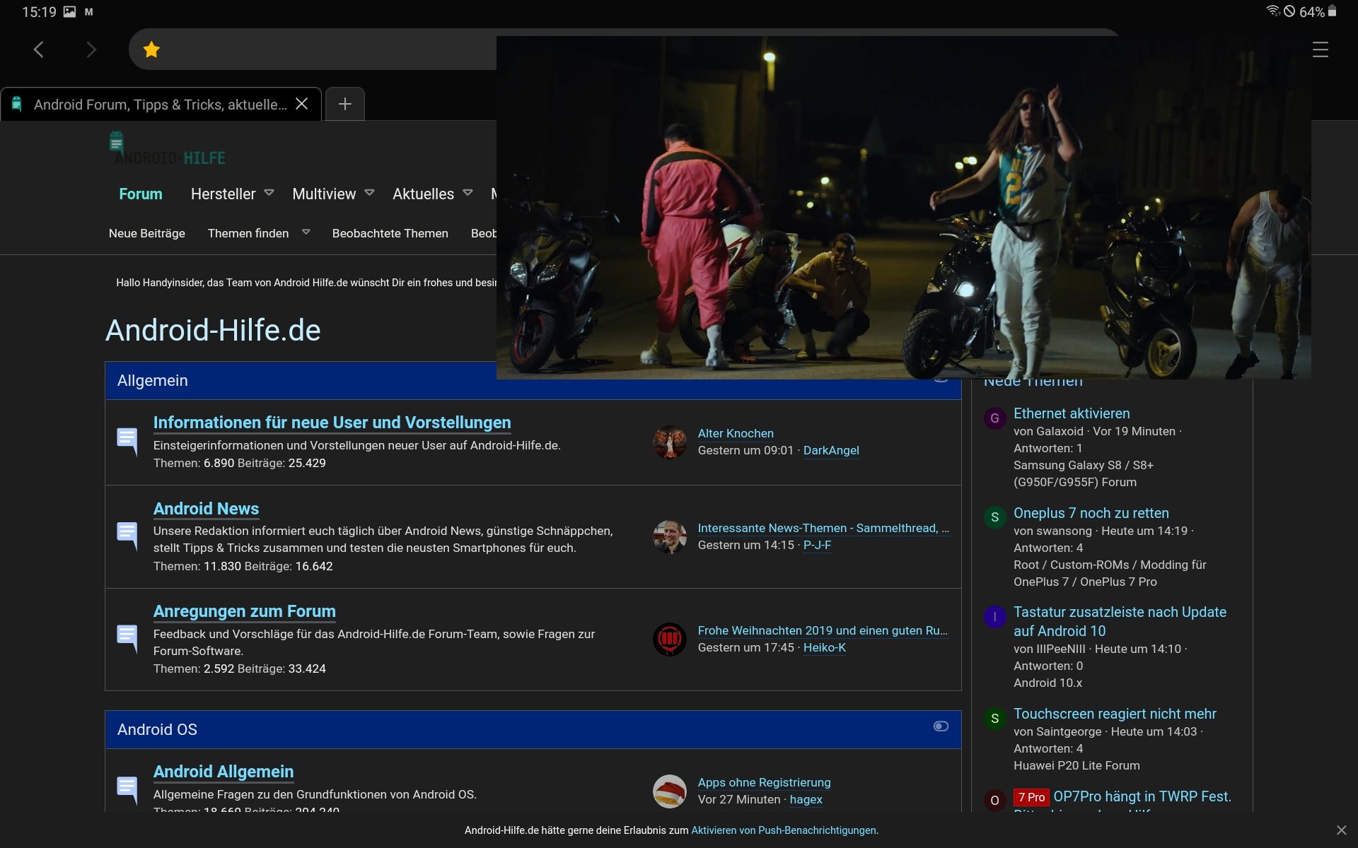Viewport: 1358px width, 848px height.
Task: Click Aktivieren von Push-Benachrichtigungen link
Action: point(784,830)
